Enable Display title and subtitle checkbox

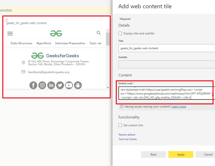120,33
